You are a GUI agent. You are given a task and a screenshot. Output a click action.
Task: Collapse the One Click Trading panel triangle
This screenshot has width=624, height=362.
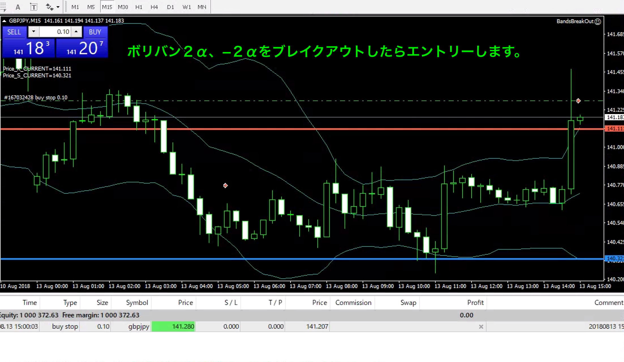point(4,21)
